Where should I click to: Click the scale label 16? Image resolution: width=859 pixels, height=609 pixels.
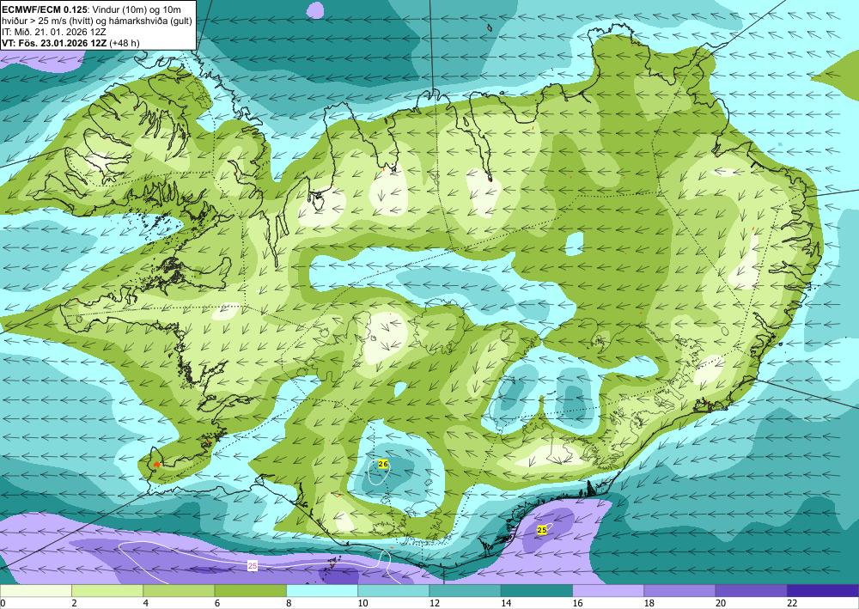[577, 603]
